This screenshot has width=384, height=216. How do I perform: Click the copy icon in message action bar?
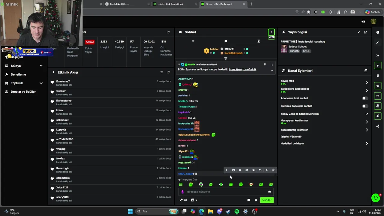(253, 170)
